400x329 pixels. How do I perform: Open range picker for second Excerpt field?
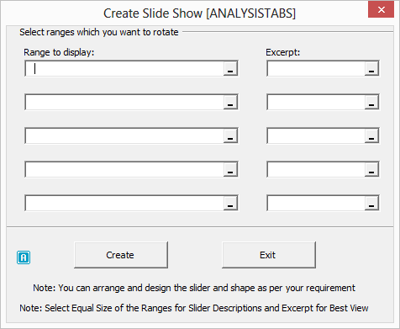(371, 102)
